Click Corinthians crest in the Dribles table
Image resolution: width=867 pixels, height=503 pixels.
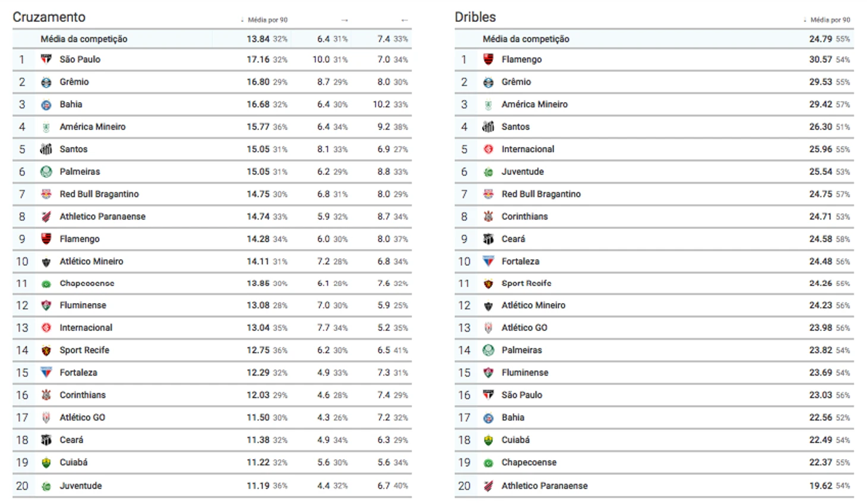point(488,217)
